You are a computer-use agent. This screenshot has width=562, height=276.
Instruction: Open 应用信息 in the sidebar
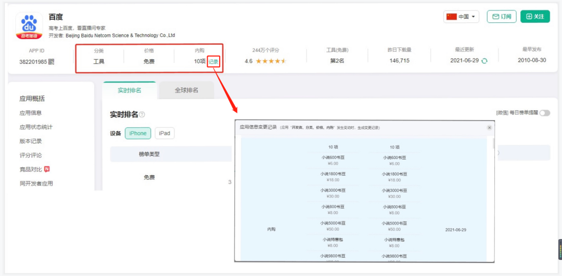point(31,113)
